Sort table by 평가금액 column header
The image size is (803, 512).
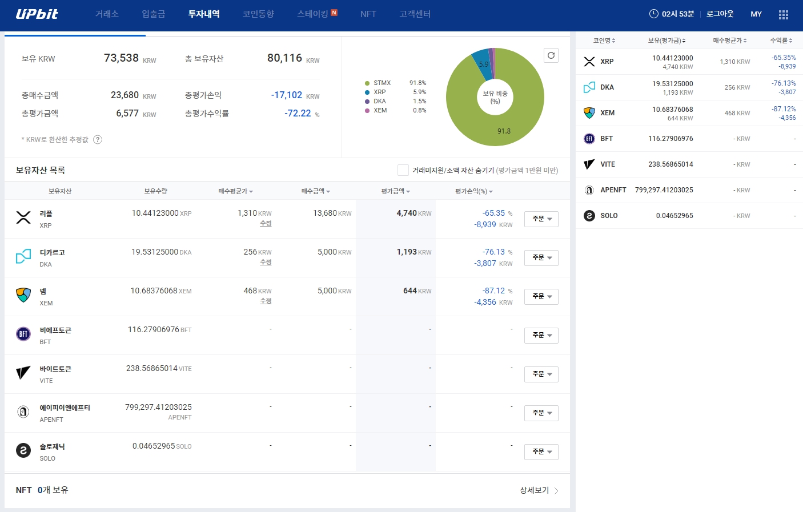coord(396,191)
